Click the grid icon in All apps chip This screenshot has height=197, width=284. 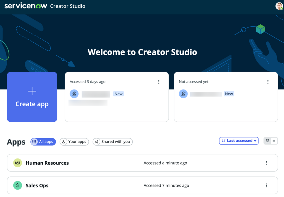pos(34,142)
